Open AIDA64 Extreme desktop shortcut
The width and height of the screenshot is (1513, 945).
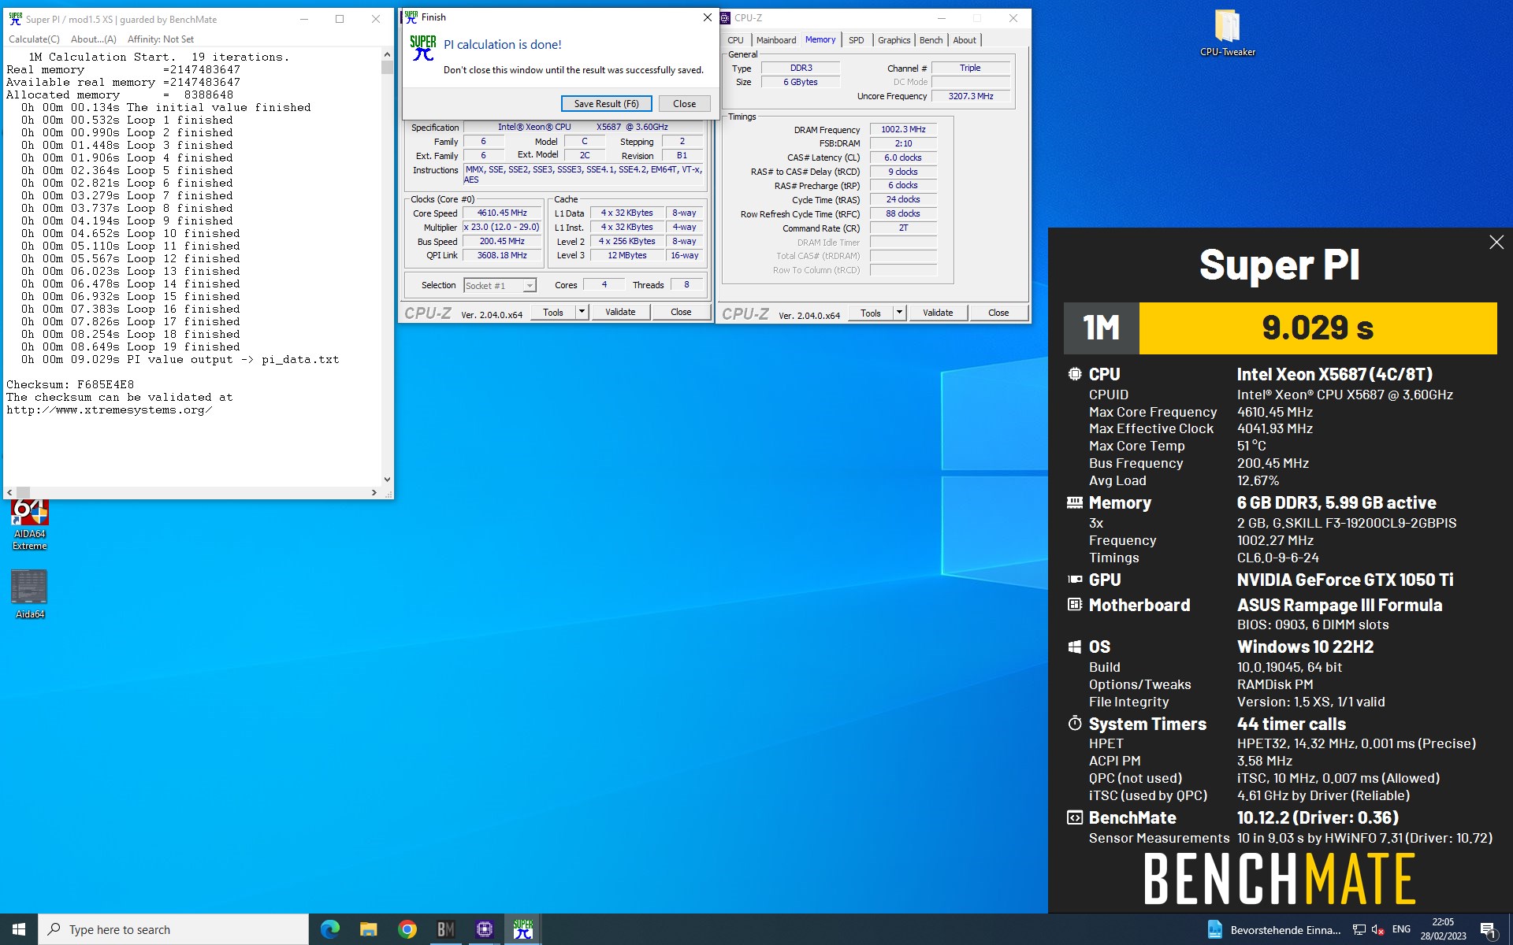coord(30,524)
